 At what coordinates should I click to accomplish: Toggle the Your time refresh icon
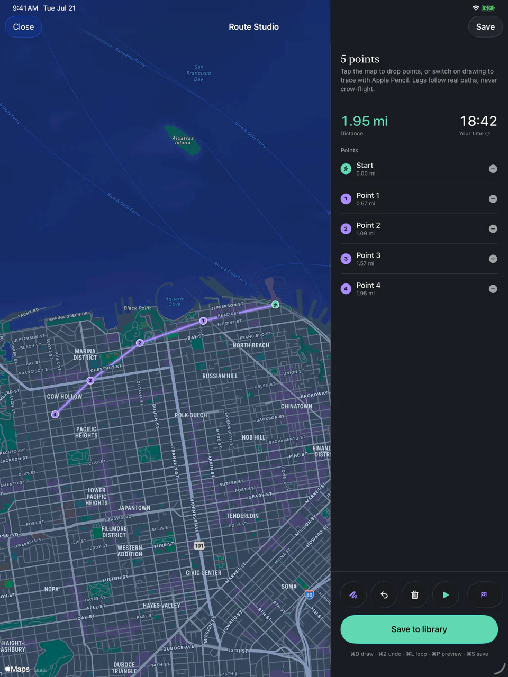(487, 134)
